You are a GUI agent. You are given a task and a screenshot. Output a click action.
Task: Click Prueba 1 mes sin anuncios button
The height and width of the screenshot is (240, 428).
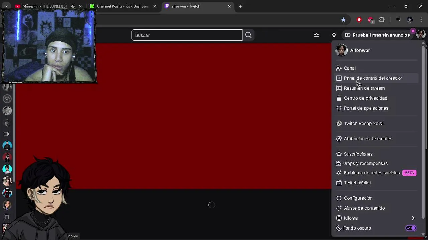[378, 35]
